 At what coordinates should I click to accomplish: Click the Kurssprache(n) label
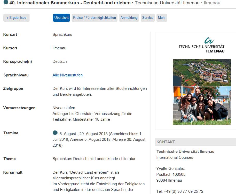18,61
